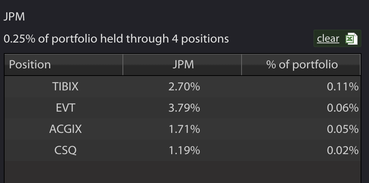Sort by % of portfolio column
This screenshot has height=183, width=369.
pyautogui.click(x=301, y=65)
